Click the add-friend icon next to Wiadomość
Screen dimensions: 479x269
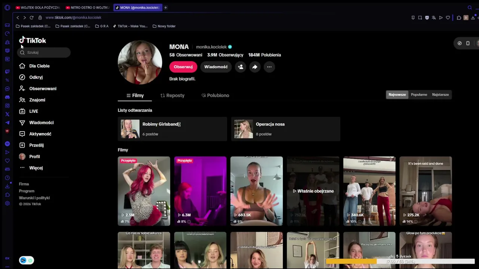point(241,67)
